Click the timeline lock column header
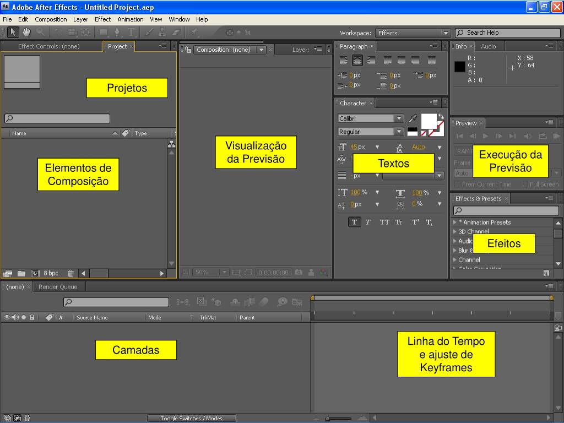Image resolution: width=564 pixels, height=423 pixels. (x=32, y=317)
